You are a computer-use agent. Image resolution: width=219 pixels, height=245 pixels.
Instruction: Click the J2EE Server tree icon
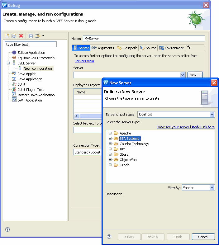[14, 63]
